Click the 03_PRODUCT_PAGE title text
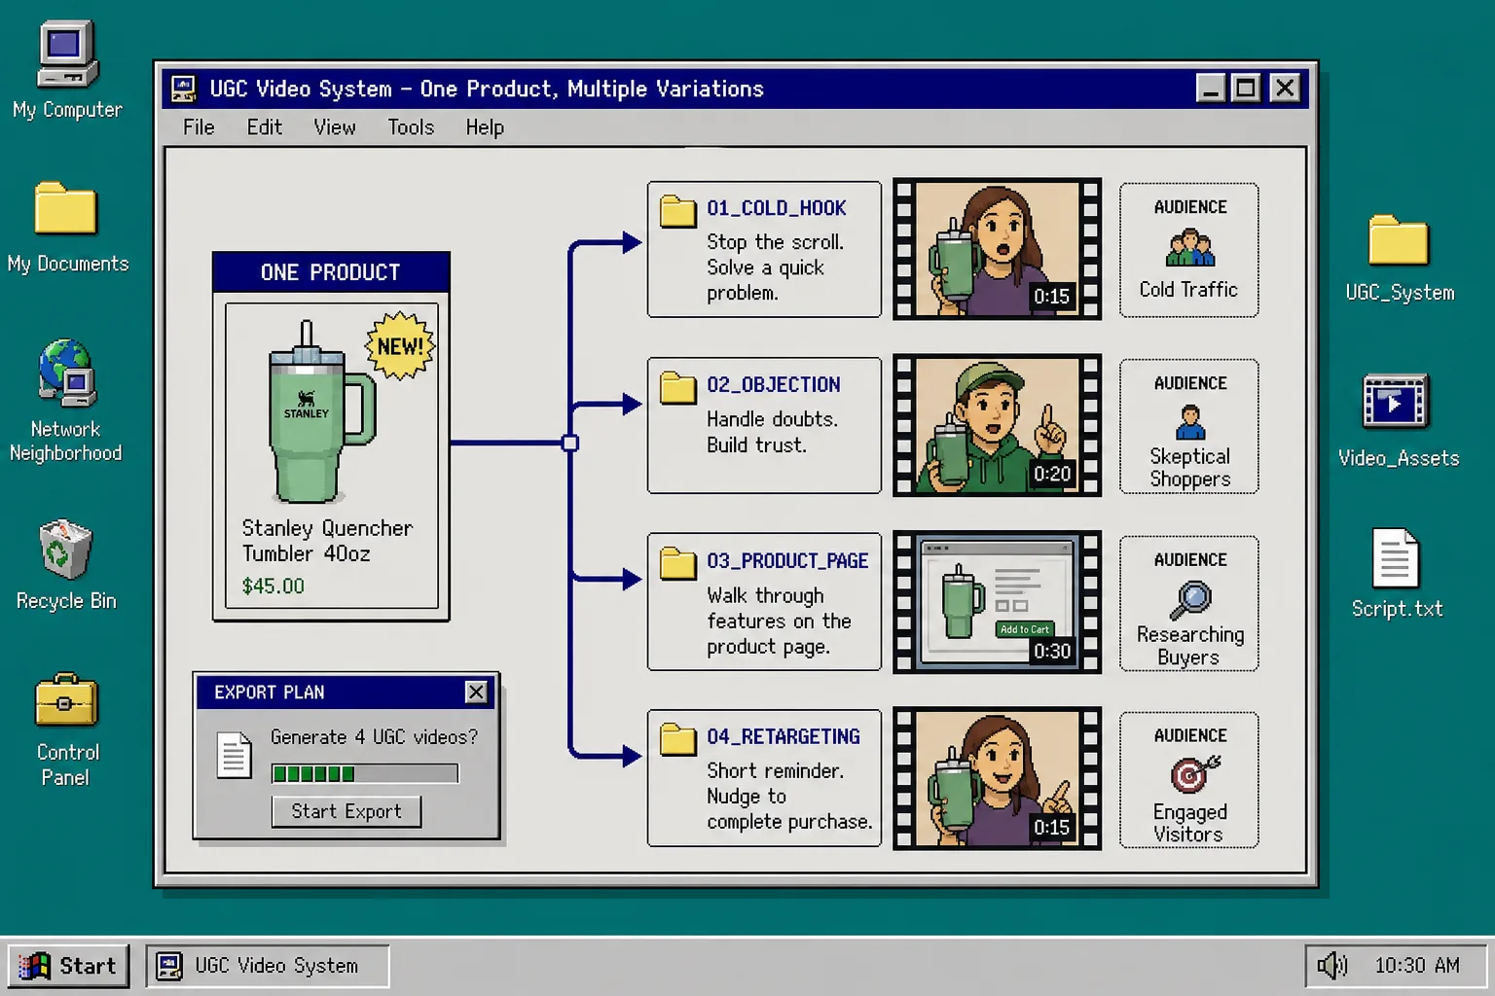This screenshot has height=996, width=1495. [x=787, y=561]
